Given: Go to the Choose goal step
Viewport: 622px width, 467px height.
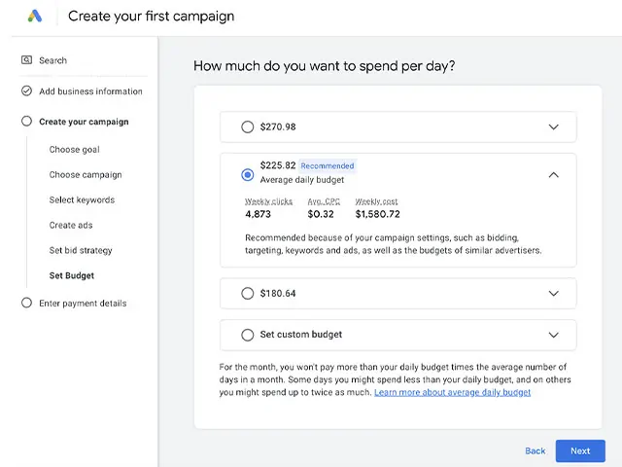Looking at the screenshot, I should point(74,150).
